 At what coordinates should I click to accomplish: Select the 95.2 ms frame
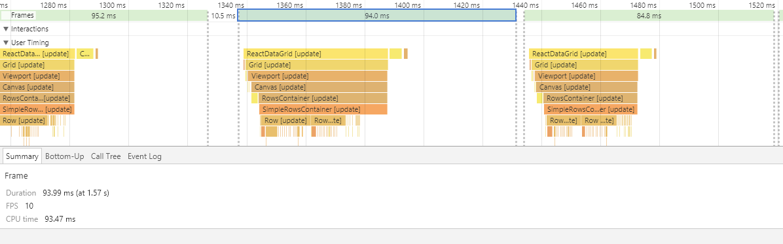103,16
